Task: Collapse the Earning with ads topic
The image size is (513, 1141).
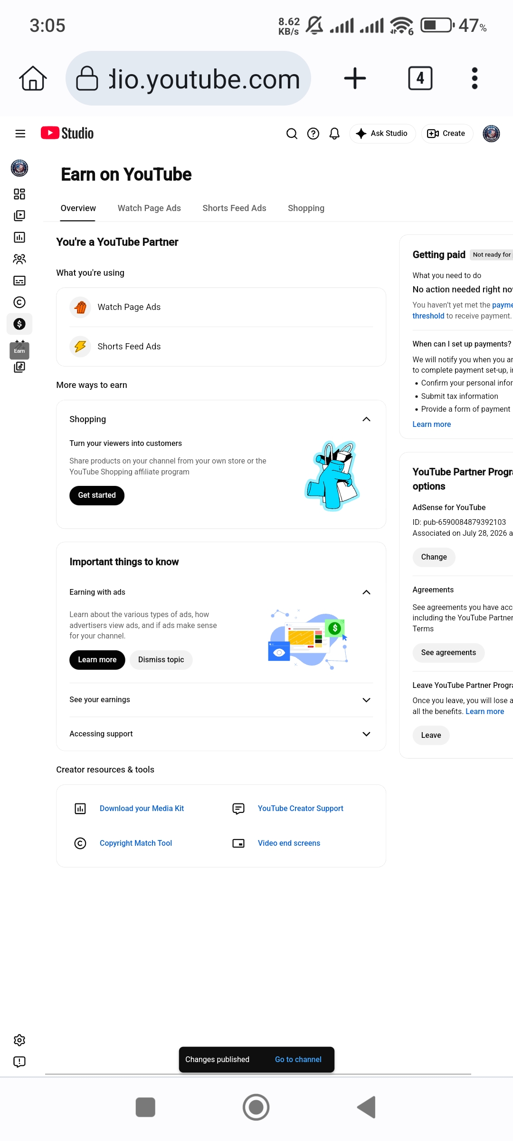Action: tap(366, 592)
